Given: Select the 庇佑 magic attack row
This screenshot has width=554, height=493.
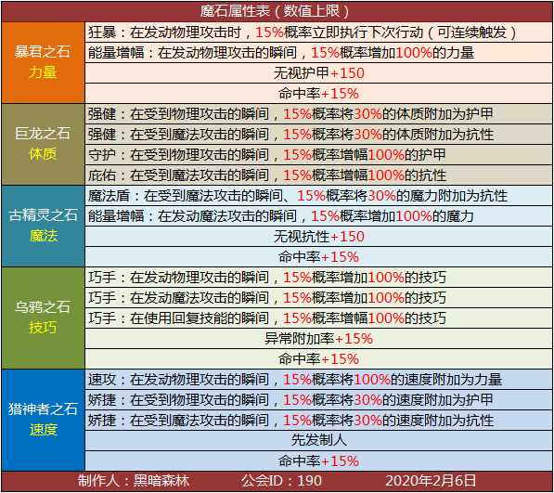Looking at the screenshot, I should click(318, 175).
